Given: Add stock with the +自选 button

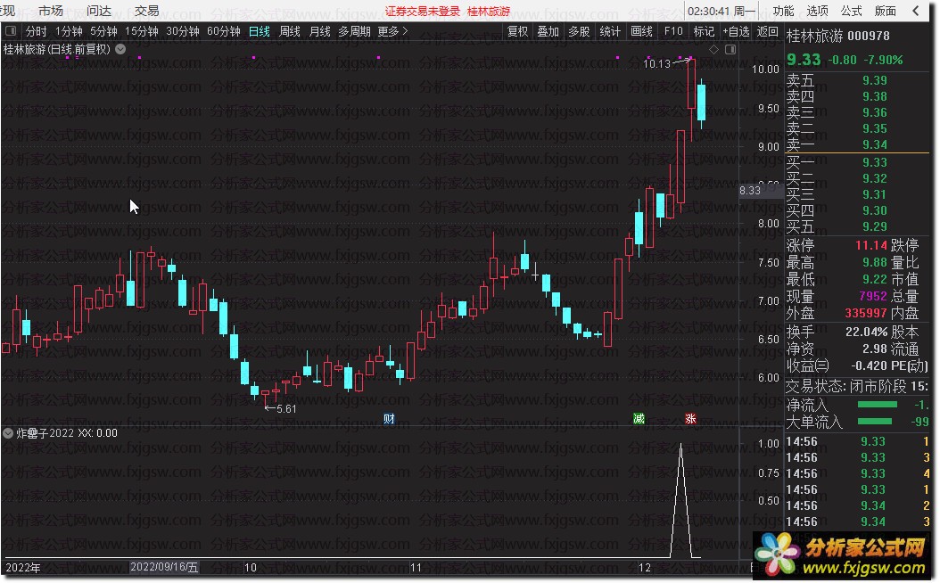Looking at the screenshot, I should click(x=736, y=31).
